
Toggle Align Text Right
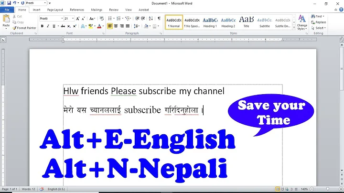[122, 26]
